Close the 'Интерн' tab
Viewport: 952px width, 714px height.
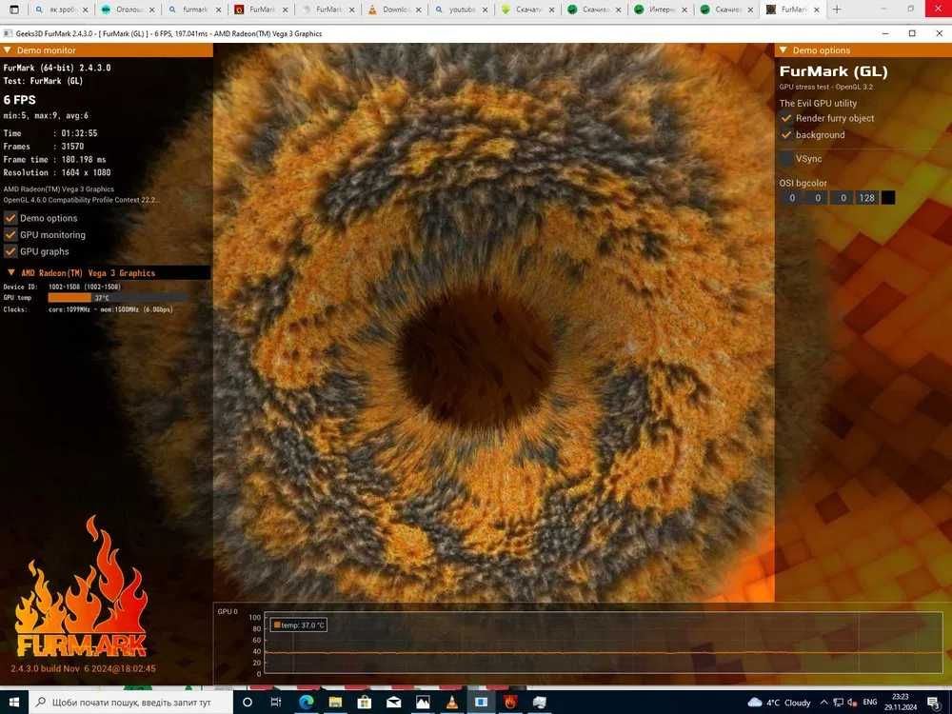tap(684, 10)
